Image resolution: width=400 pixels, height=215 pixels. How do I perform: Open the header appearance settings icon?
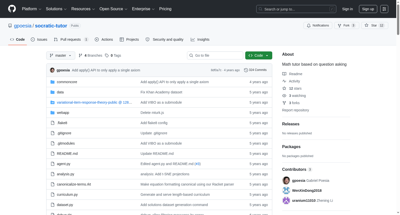click(x=384, y=9)
